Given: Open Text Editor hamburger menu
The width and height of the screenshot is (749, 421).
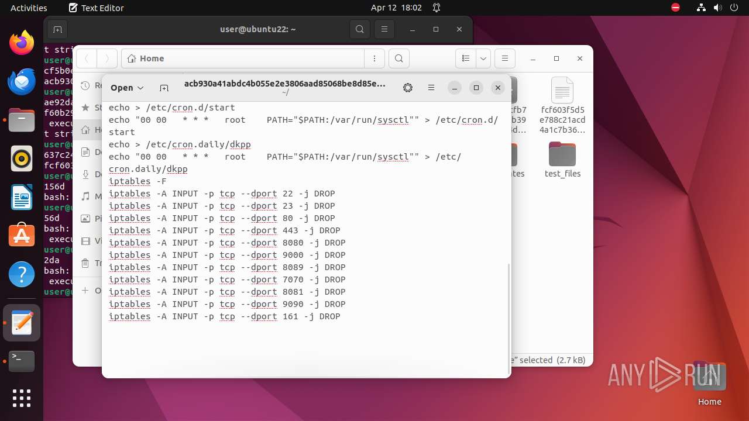Looking at the screenshot, I should [x=431, y=88].
